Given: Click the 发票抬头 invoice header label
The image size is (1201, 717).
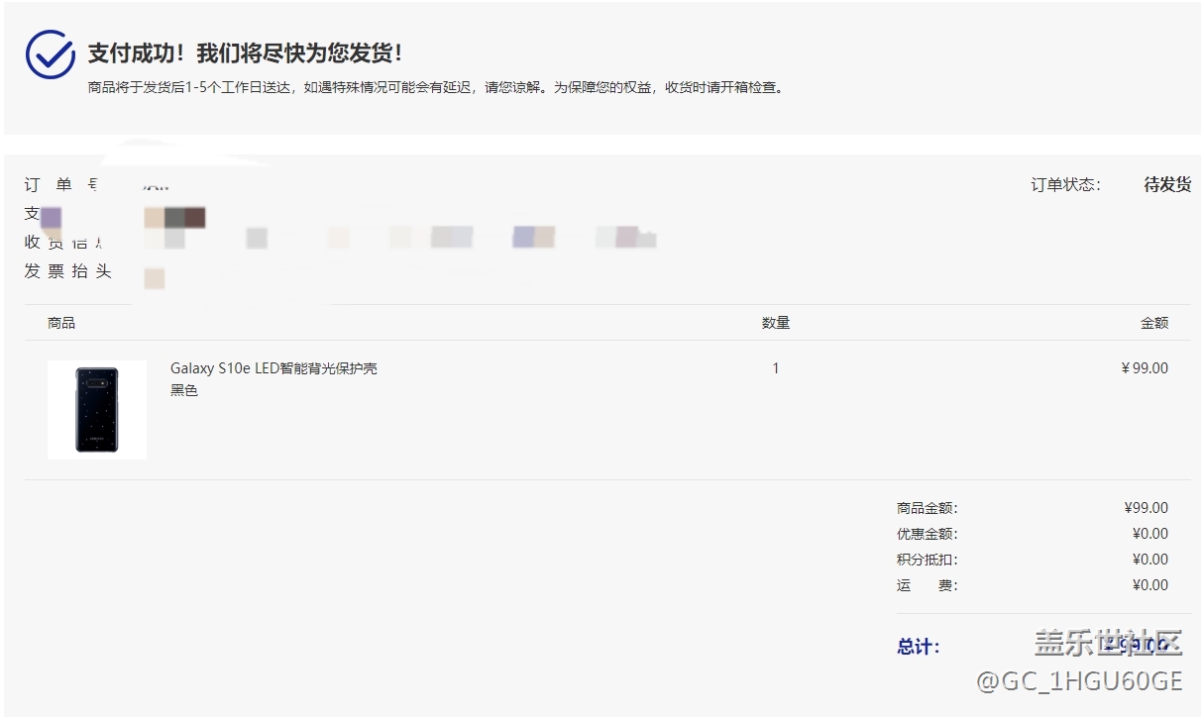Looking at the screenshot, I should (67, 271).
